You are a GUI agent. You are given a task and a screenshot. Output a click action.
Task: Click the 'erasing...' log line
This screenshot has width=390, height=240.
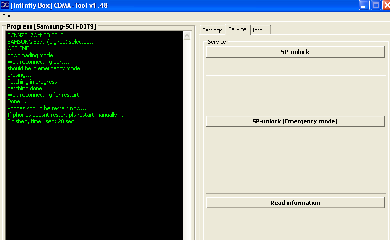click(x=19, y=75)
